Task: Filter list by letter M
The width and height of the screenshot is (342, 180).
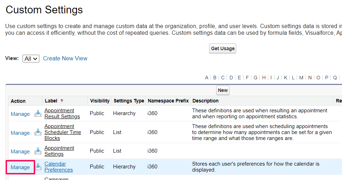Action: click(301, 78)
